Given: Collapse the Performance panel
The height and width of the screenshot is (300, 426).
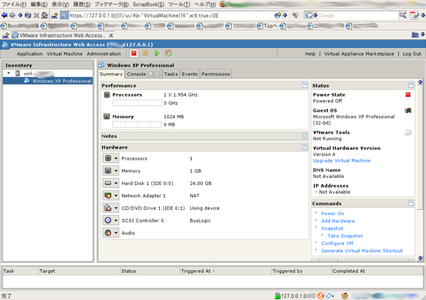Looking at the screenshot, I should click(305, 85).
